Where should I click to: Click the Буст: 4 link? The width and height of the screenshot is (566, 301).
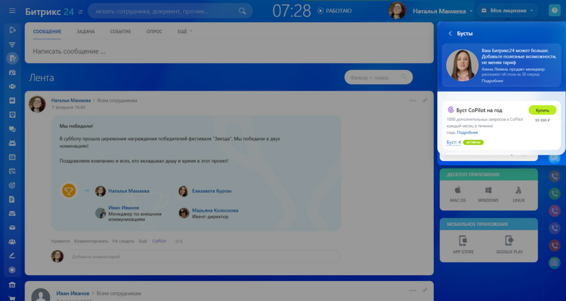coord(453,142)
